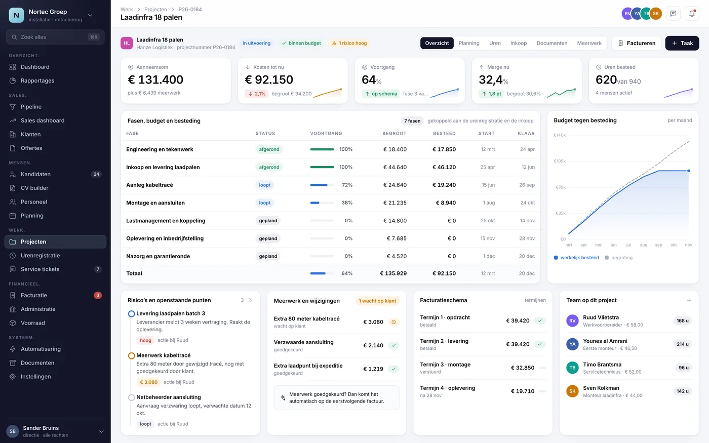This screenshot has height=443, width=709.
Task: Click the Automatisering lightning icon
Action: tap(13, 349)
